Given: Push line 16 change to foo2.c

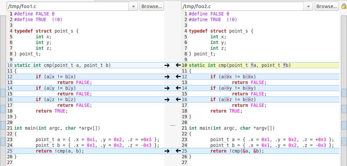Looking at the screenshot, I should 167,99.
